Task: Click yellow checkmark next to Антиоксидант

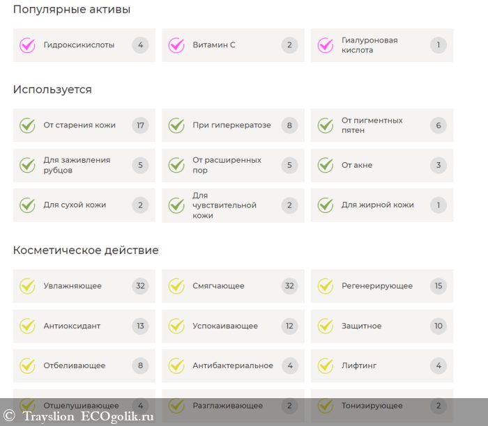Action: (27, 326)
